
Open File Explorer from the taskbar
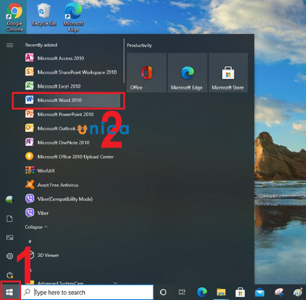tap(221, 292)
